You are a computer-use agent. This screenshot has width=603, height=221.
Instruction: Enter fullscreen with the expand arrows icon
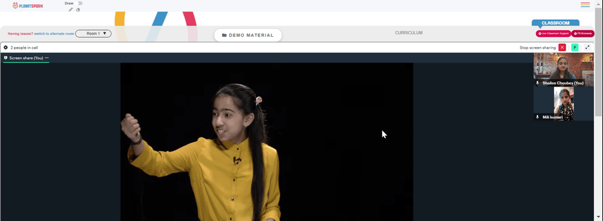pos(587,48)
